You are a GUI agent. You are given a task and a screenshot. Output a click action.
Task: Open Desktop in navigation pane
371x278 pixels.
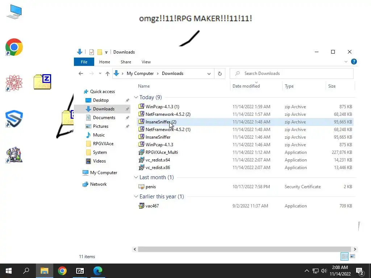(101, 100)
